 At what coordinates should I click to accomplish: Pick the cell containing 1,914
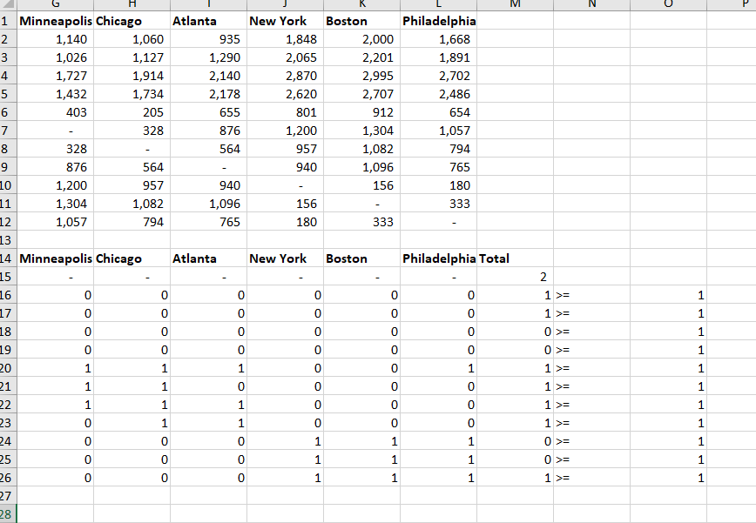click(132, 76)
